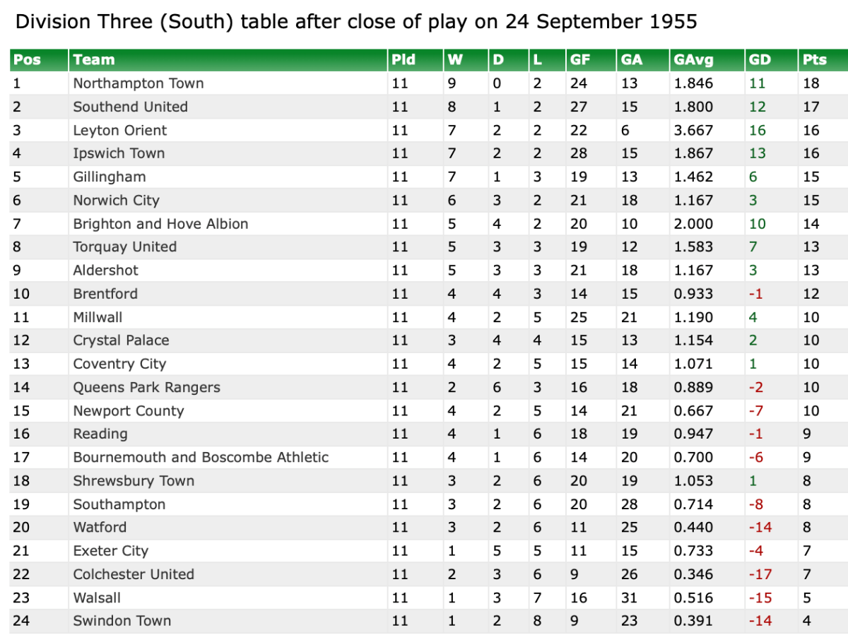The width and height of the screenshot is (848, 635).
Task: Click the Team column header
Action: [x=93, y=60]
